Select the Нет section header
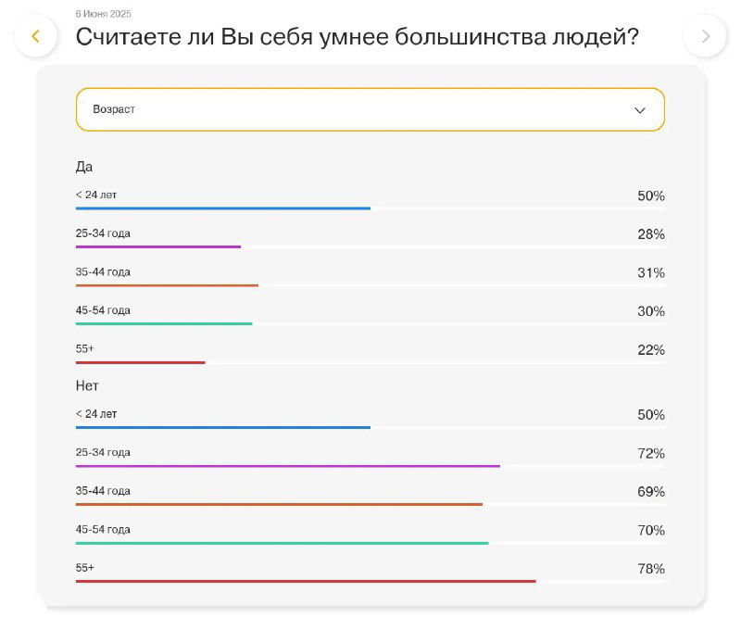The image size is (741, 642). pyautogui.click(x=85, y=385)
